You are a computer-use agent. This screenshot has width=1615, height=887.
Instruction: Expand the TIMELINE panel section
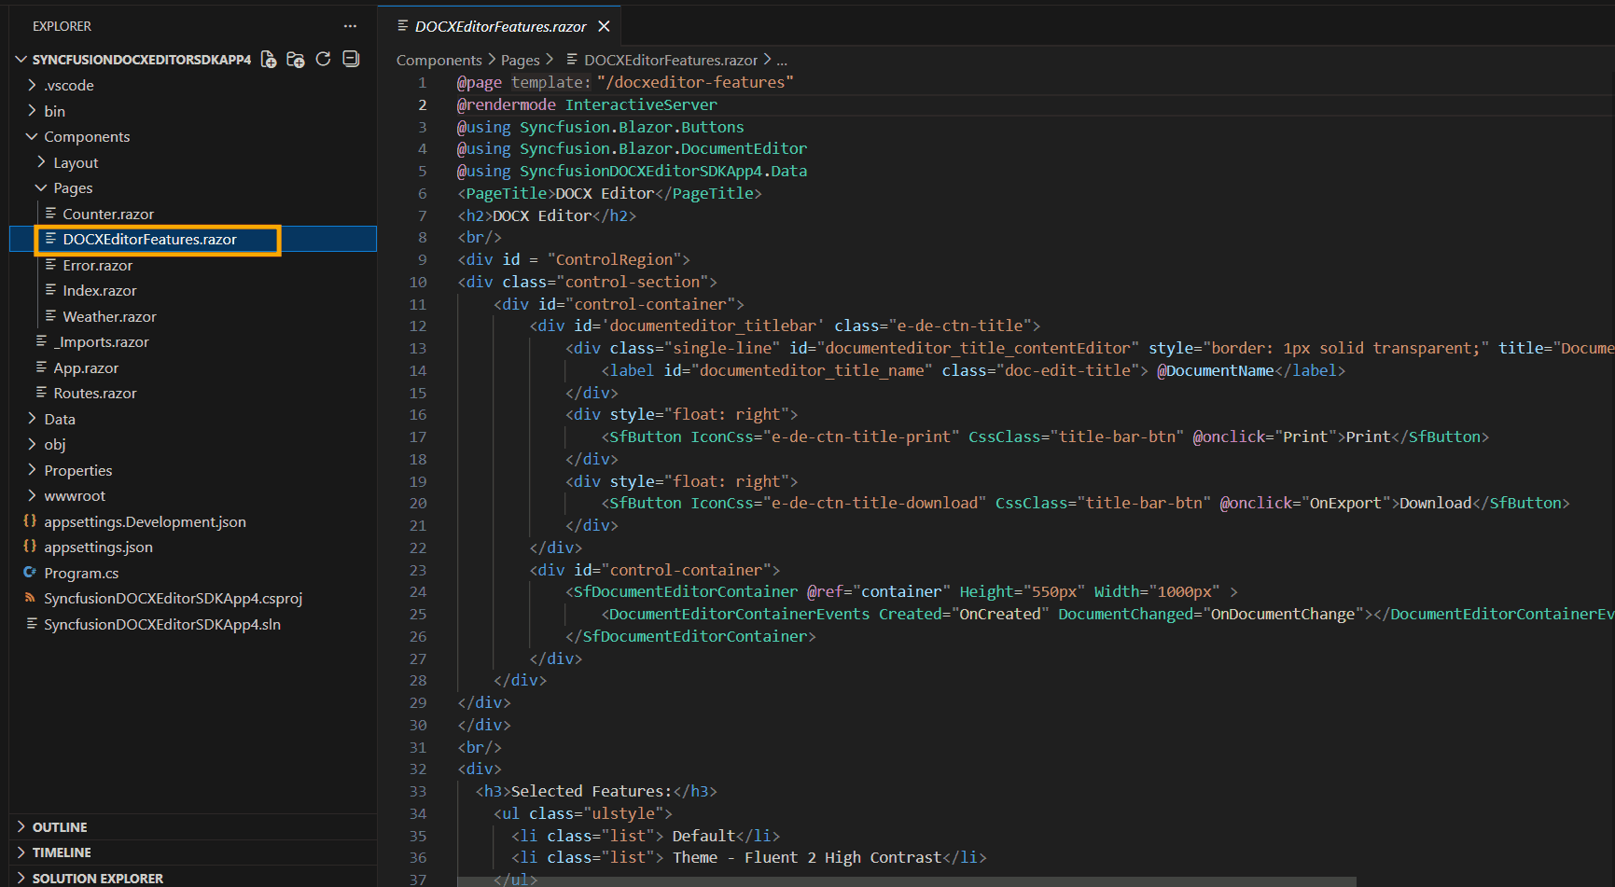click(62, 852)
